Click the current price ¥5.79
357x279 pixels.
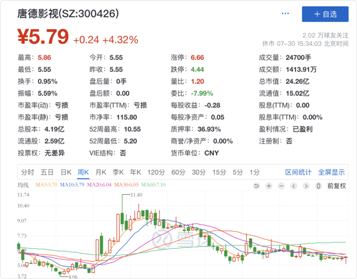pyautogui.click(x=43, y=36)
